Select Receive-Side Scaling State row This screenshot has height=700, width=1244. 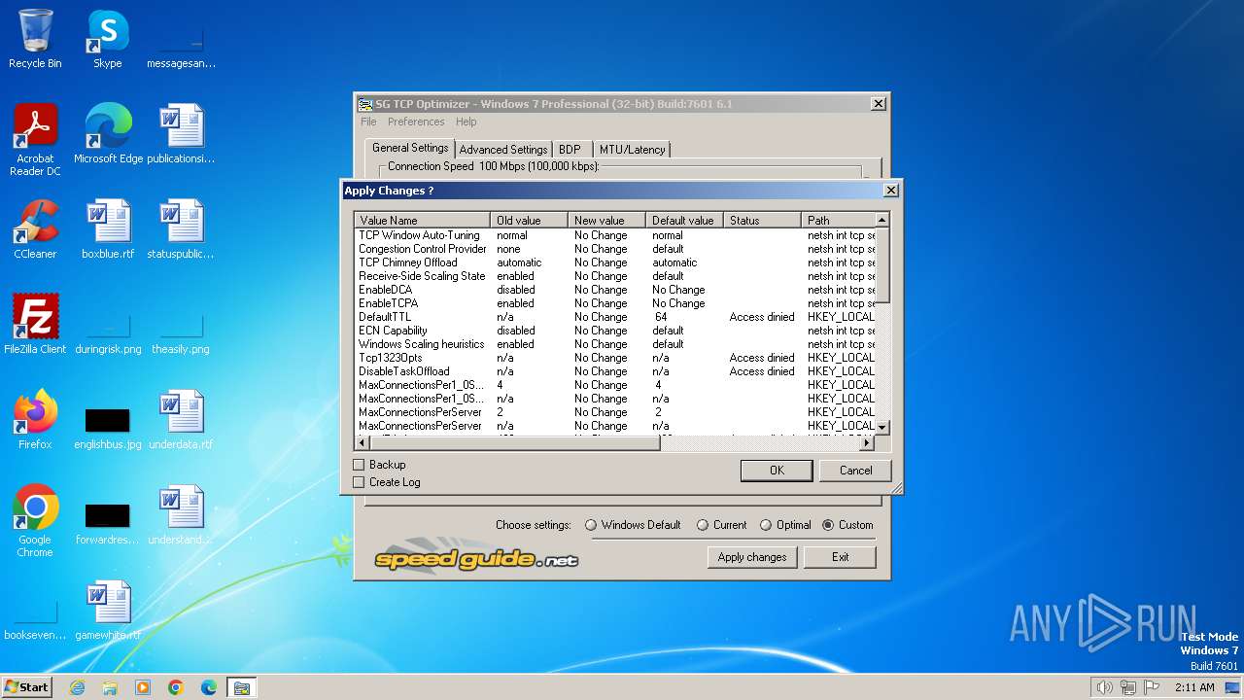click(x=615, y=276)
